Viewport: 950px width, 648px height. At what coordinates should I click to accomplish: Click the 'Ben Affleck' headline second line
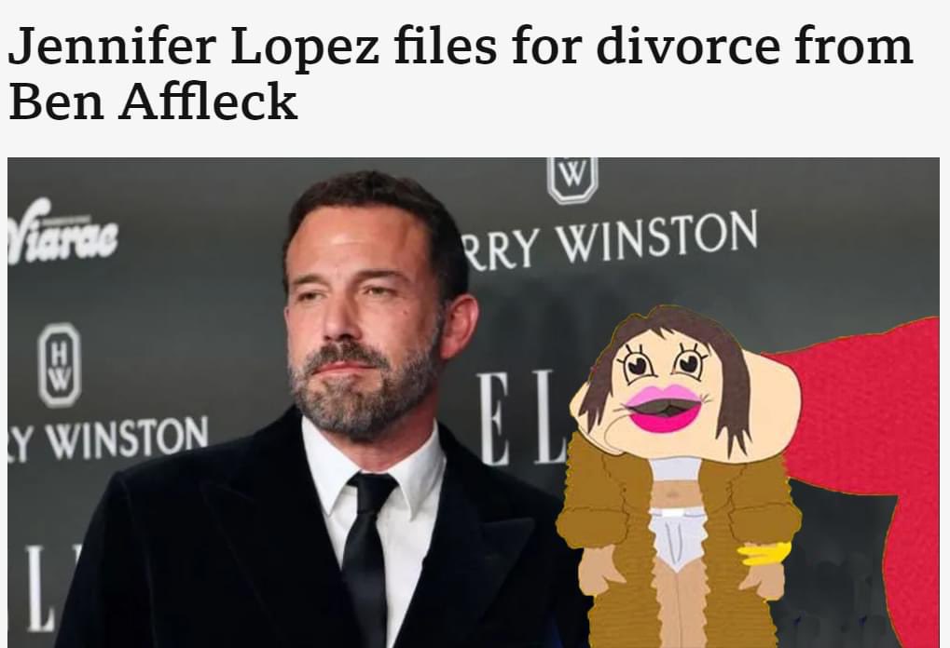[153, 101]
